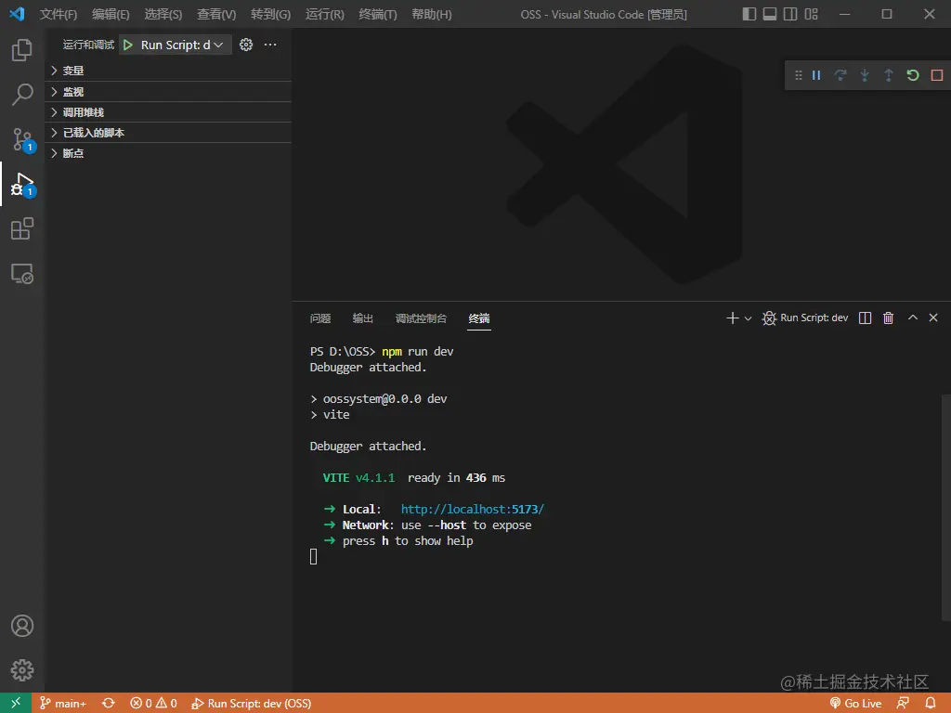Viewport: 951px width, 713px height.
Task: Show errors and warnings count in status bar
Action: 153,704
